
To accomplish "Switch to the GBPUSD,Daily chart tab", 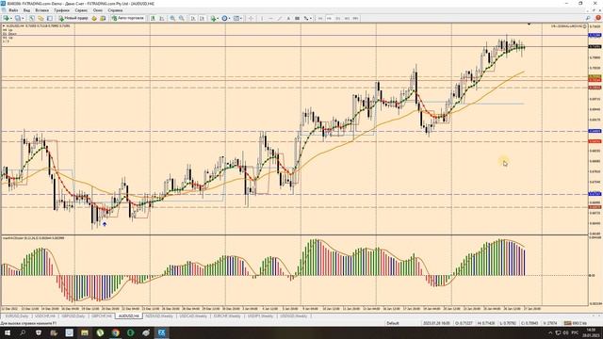I will [73, 316].
